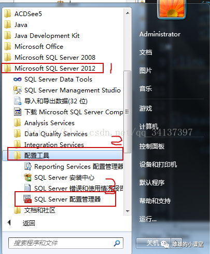Viewport: 210px width, 254px height.
Task: Open SQL Server 配置管理器
Action: [67, 199]
